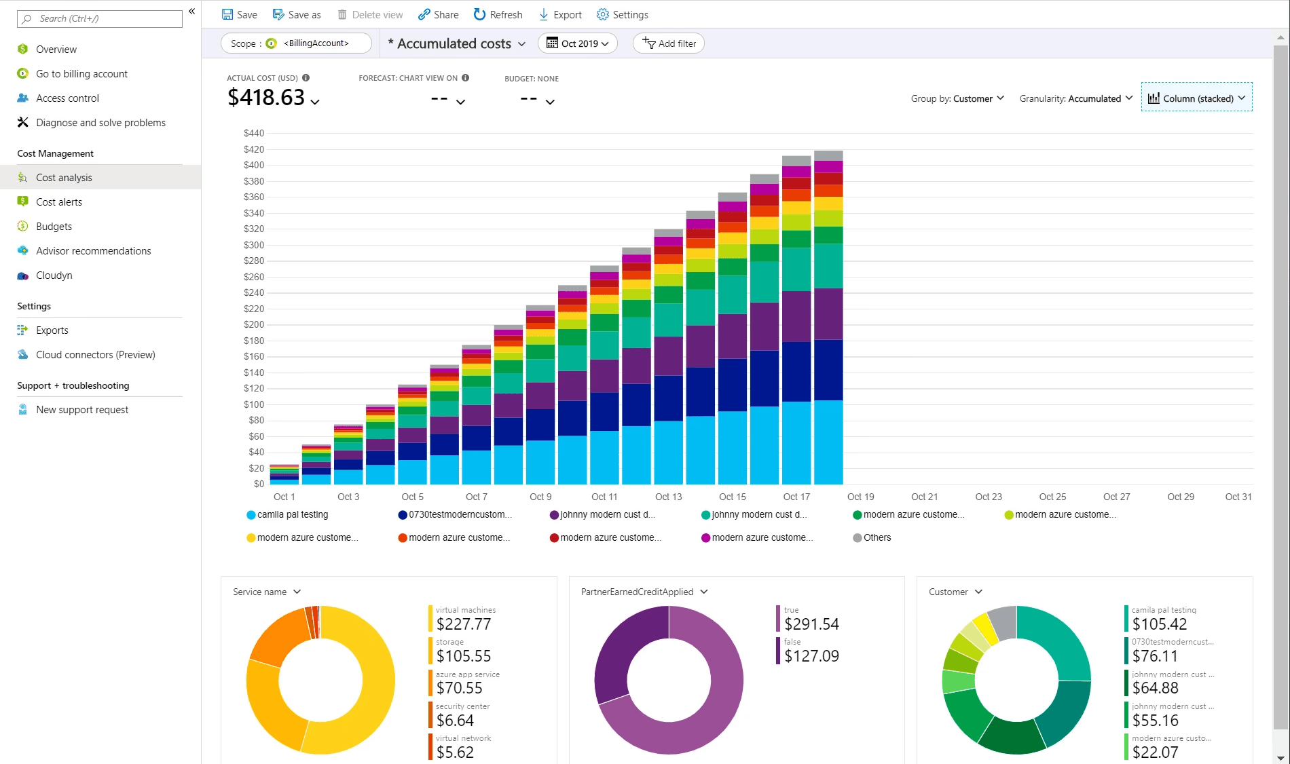Go to Budgets in the sidebar

(x=54, y=227)
